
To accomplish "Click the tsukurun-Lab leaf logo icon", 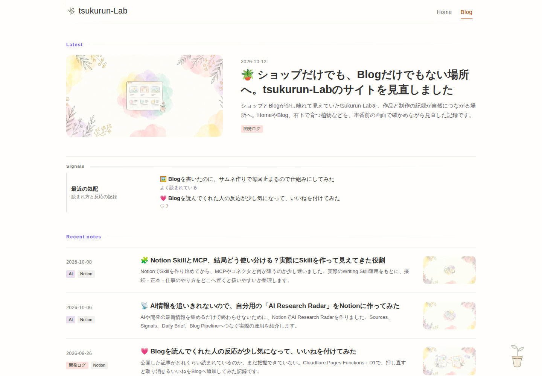I will tap(71, 11).
